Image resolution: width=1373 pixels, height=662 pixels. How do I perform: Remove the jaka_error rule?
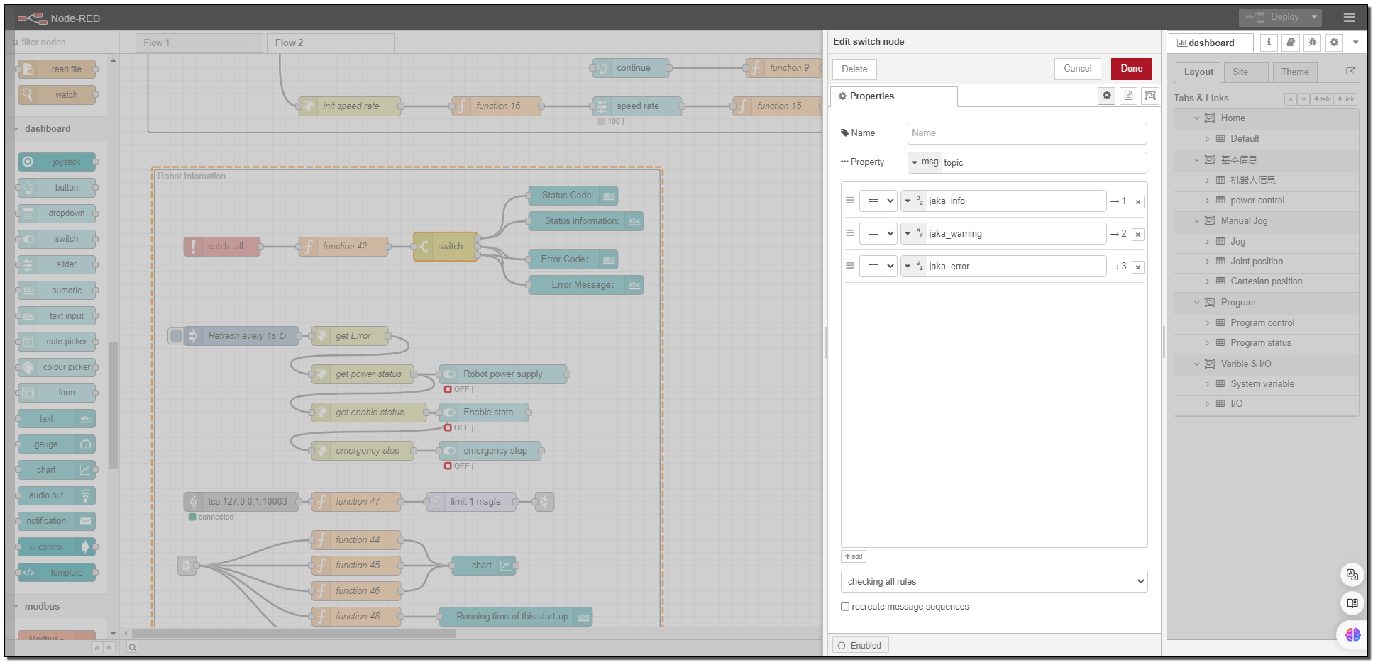pos(1138,267)
